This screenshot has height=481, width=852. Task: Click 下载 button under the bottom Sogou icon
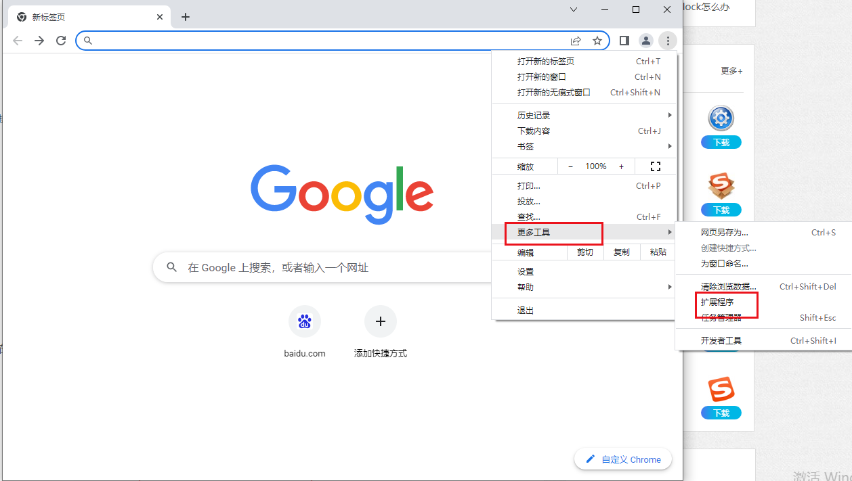pos(721,413)
